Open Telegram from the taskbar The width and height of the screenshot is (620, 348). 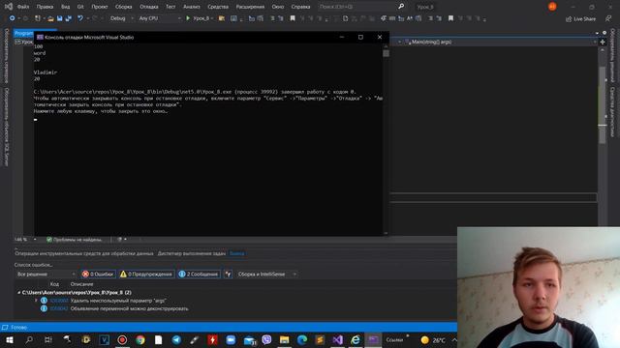point(176,339)
